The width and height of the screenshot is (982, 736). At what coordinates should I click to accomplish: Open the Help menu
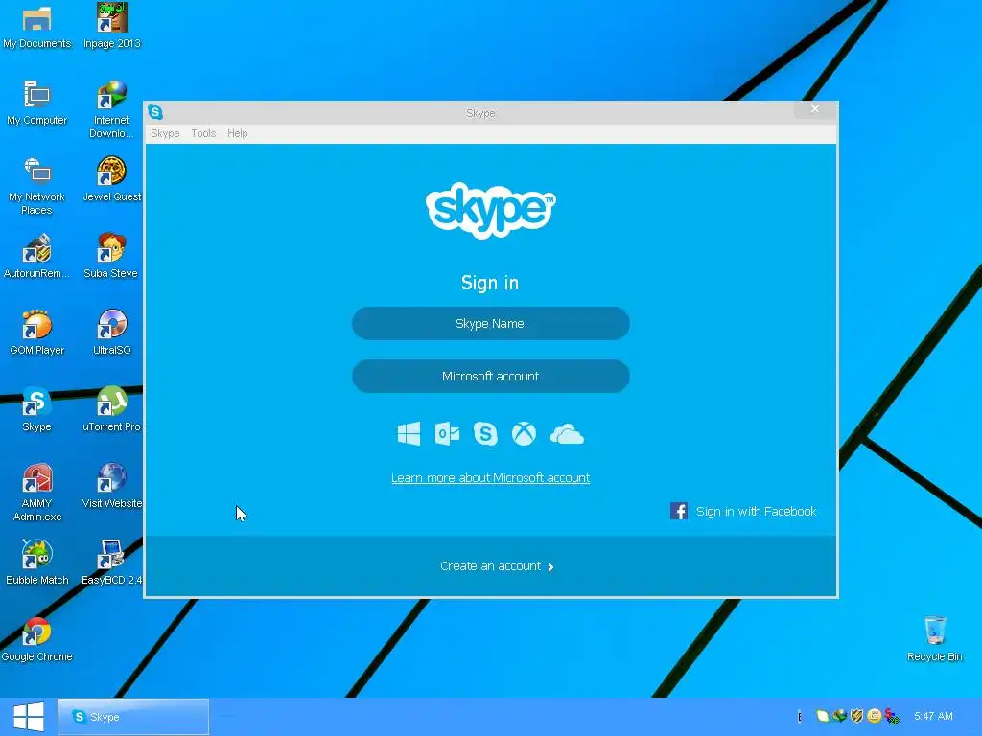click(x=238, y=133)
